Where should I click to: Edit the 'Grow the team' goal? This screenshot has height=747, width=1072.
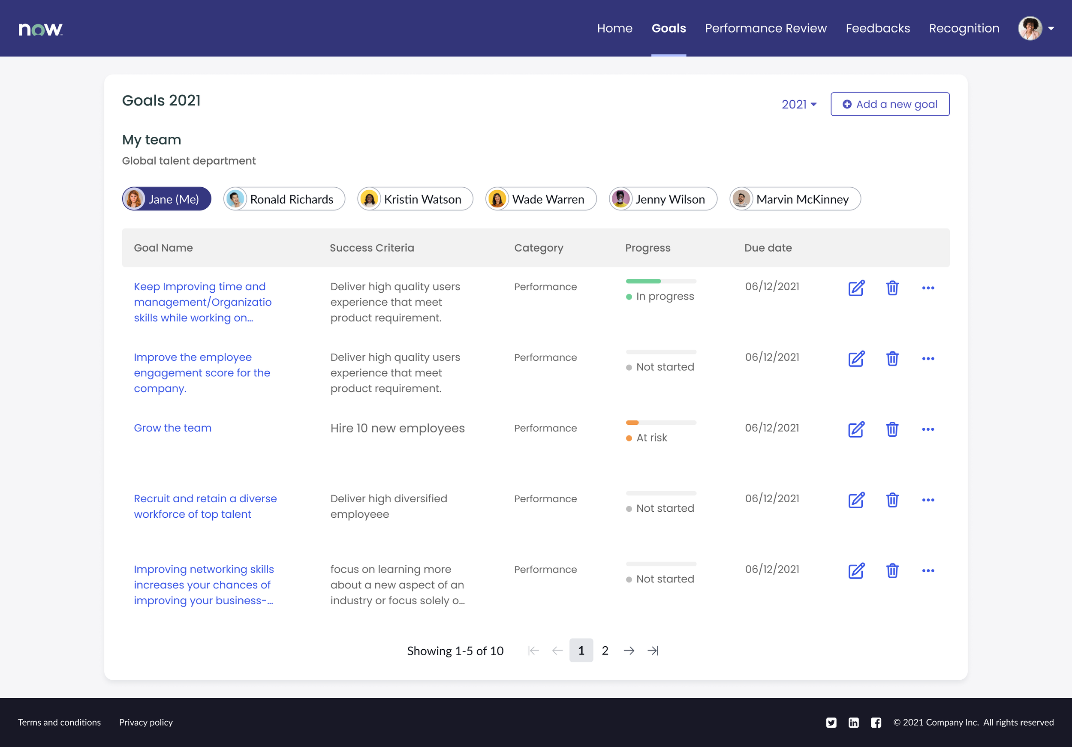[x=856, y=429]
